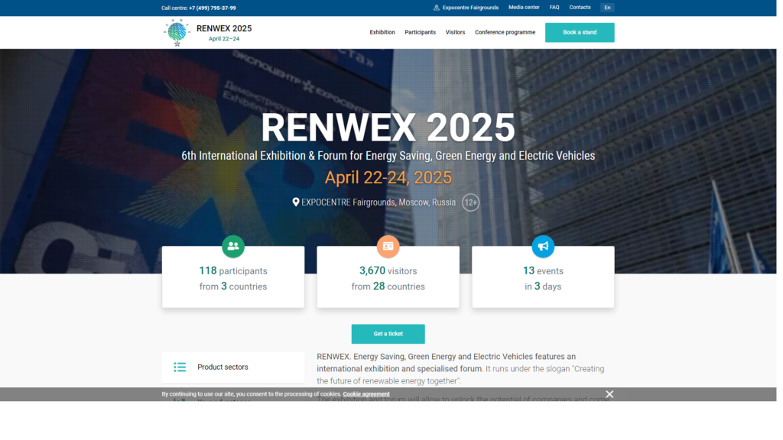Screen dimensions: 783x440
Task: Click the large RENWEX 2025 hero heading
Action: tap(388, 128)
